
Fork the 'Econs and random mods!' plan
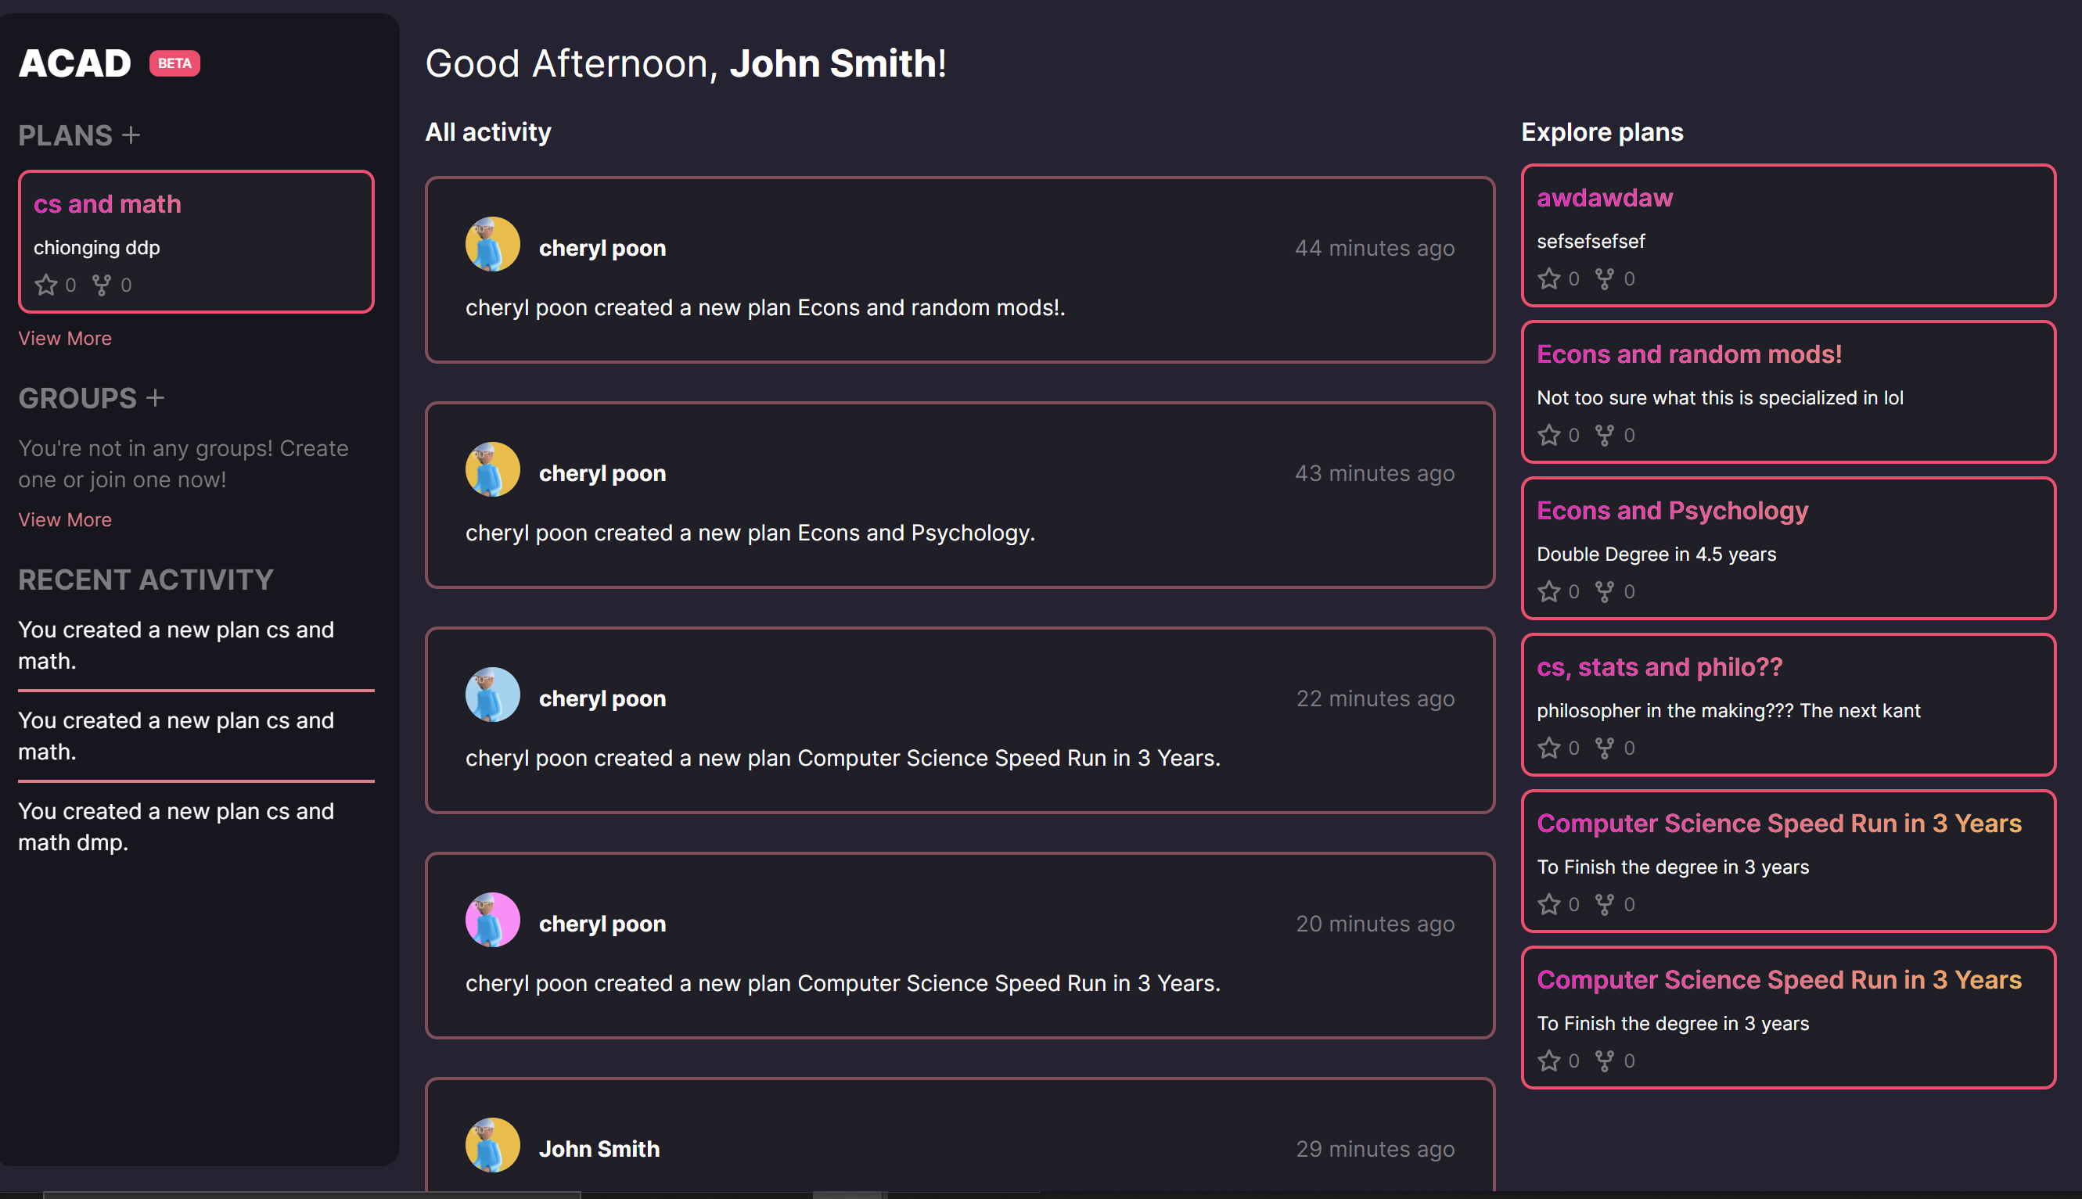[x=1603, y=436]
